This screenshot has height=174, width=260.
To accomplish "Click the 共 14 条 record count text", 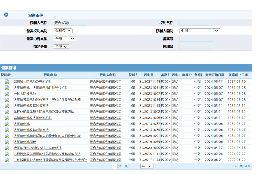I will 245,166.
